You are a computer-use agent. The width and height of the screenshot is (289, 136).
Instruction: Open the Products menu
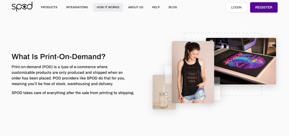(x=49, y=7)
